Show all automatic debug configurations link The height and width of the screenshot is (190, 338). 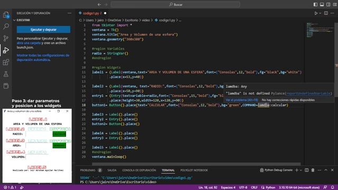click(43, 58)
